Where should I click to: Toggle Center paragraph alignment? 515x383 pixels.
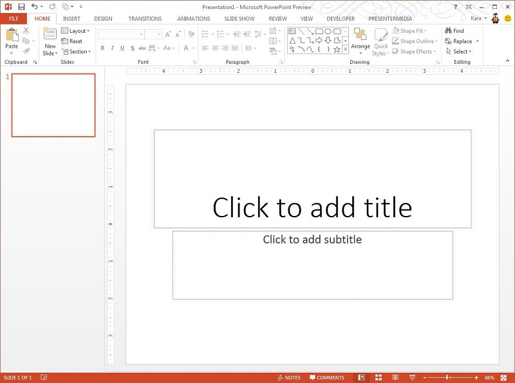click(215, 48)
